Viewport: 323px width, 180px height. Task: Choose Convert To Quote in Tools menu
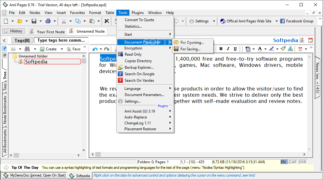pyautogui.click(x=139, y=20)
